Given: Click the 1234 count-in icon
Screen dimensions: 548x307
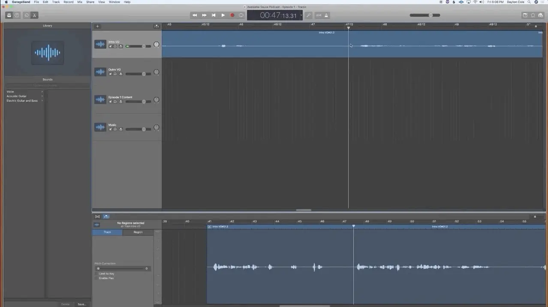Looking at the screenshot, I should (319, 15).
